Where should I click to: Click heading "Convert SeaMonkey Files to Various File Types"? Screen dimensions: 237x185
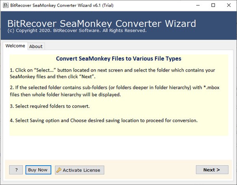118,59
